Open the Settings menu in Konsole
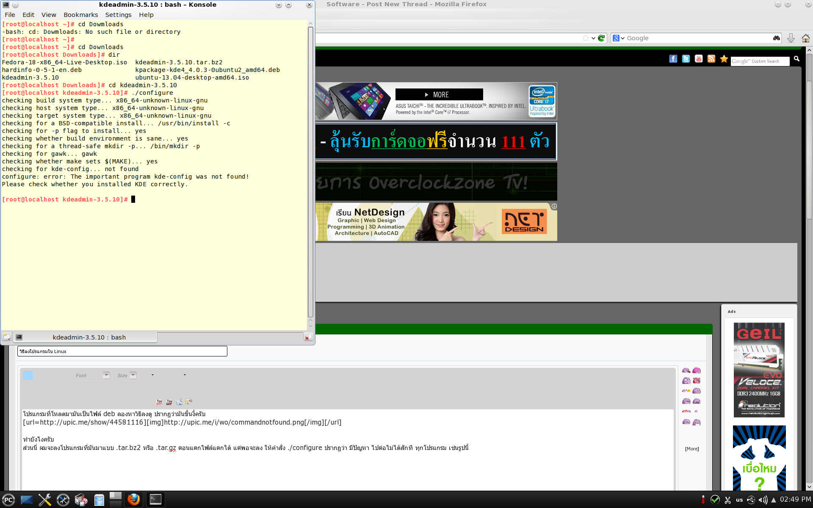This screenshot has width=813, height=508. pos(118,15)
